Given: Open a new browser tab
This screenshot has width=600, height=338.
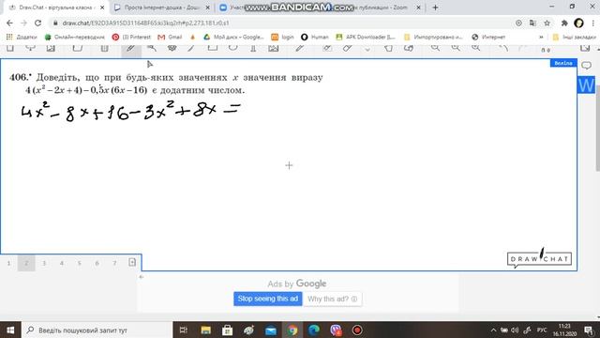Looking at the screenshot, I should (435, 8).
